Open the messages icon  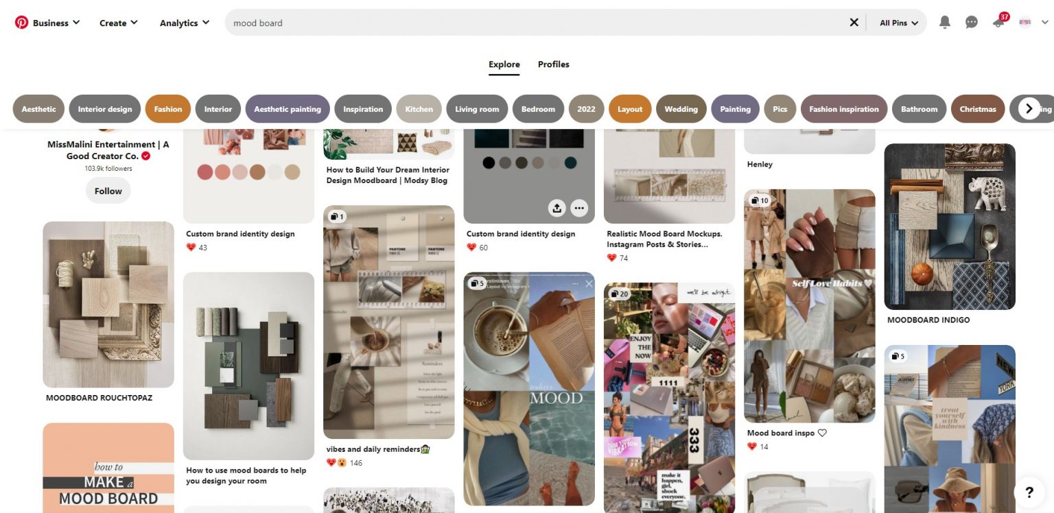click(971, 22)
